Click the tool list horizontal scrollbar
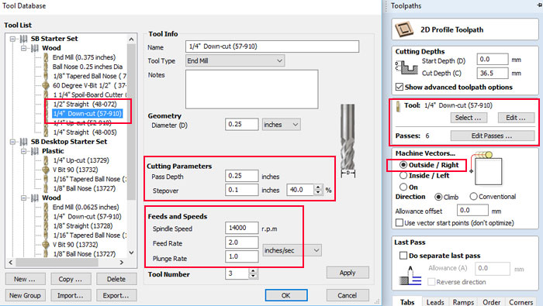543x306 pixels. tap(66, 263)
